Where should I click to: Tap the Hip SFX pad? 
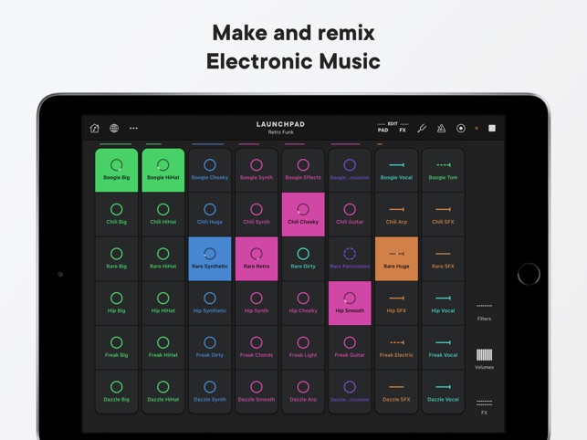point(396,303)
